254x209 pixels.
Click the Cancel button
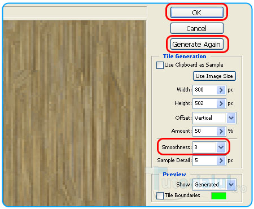[197, 28]
